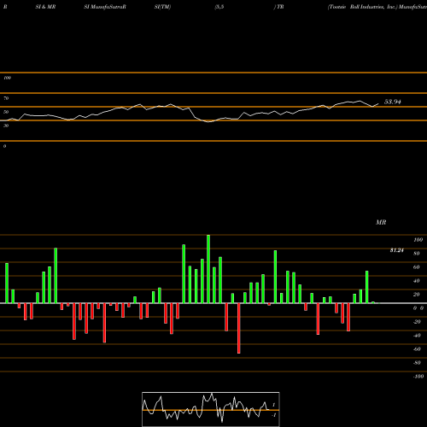Click the MR axis label -100
Image resolution: width=427 pixels, height=427 pixels.
[x=418, y=377]
